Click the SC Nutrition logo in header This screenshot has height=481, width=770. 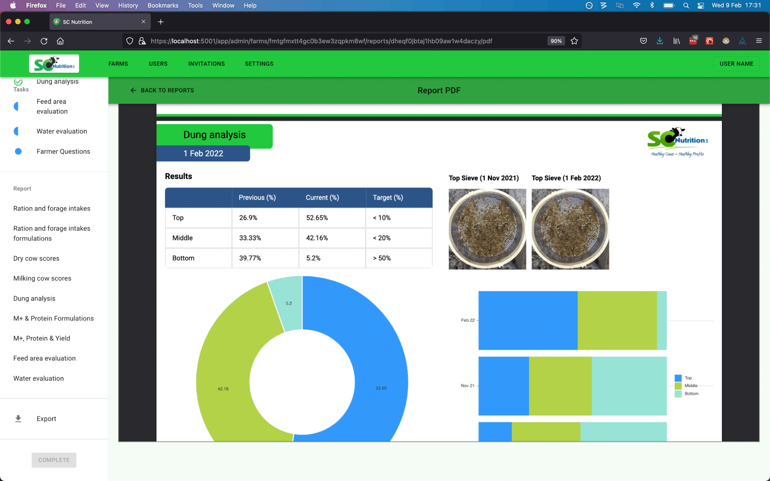click(54, 64)
